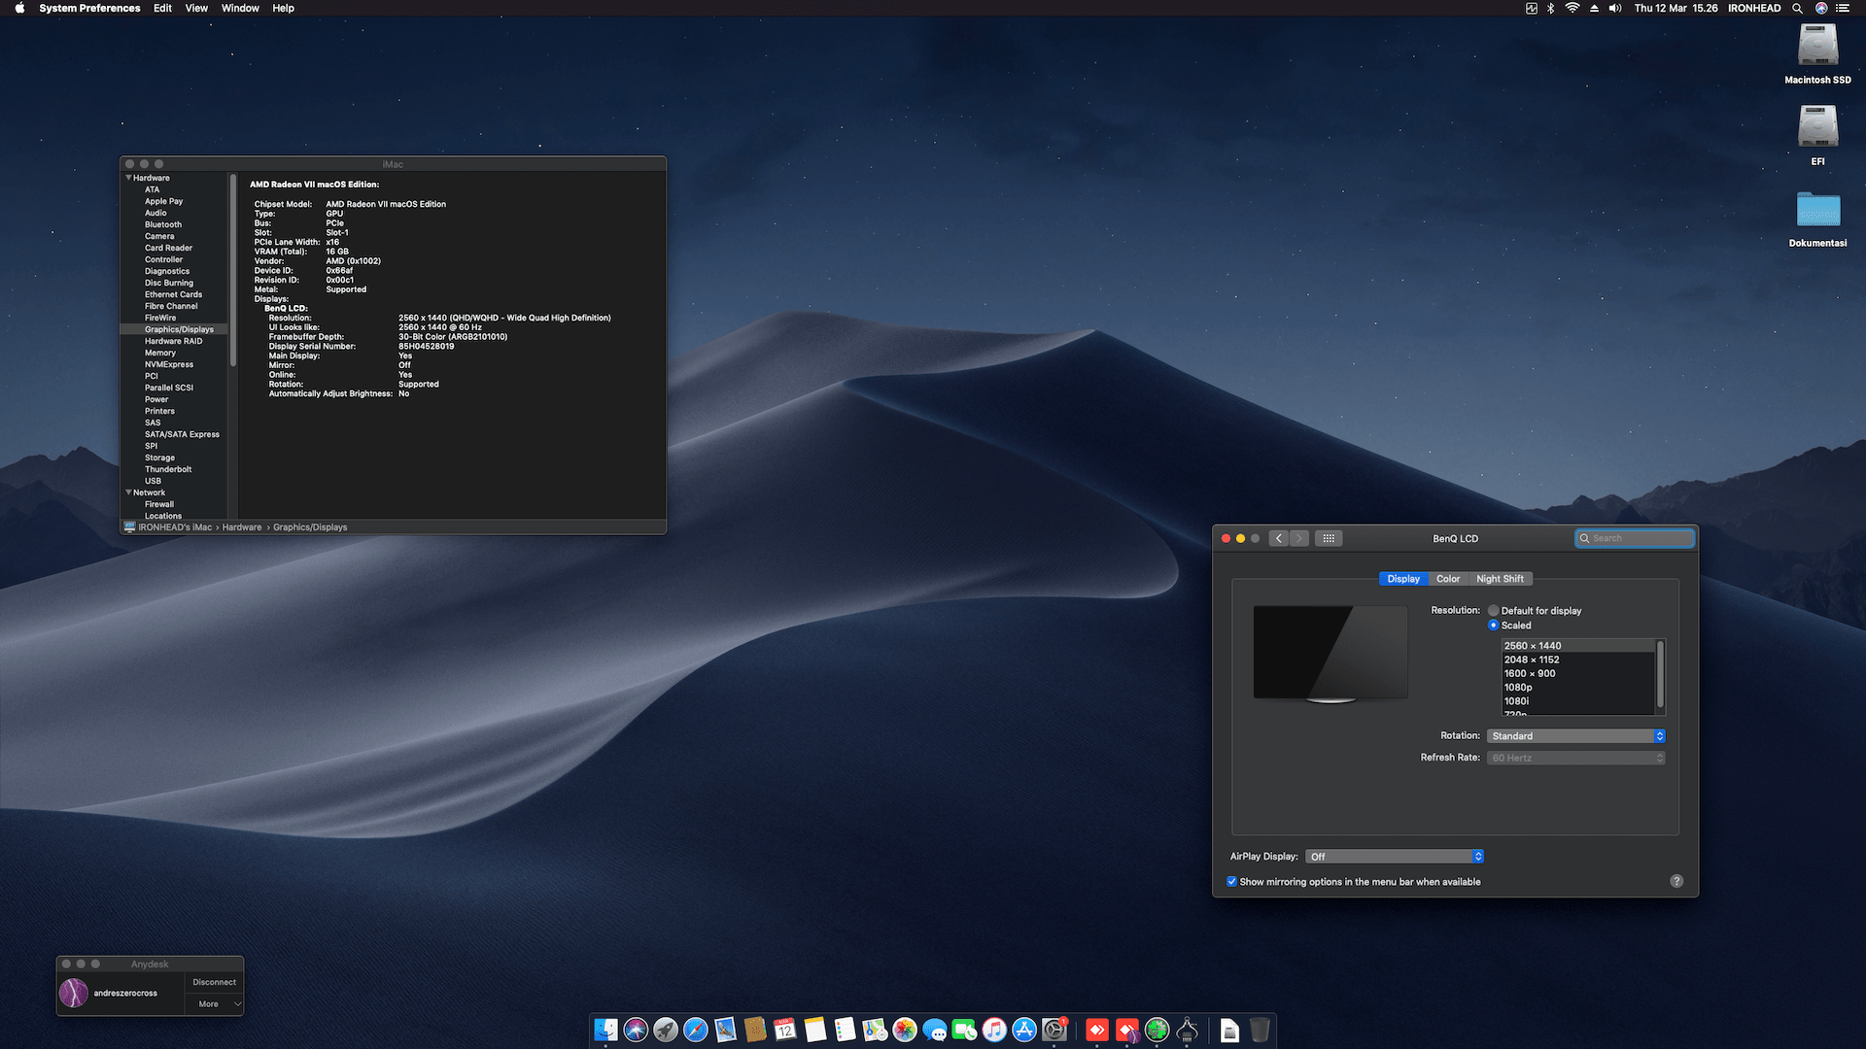Toggle Show mirroring options checkbox

click(x=1232, y=882)
